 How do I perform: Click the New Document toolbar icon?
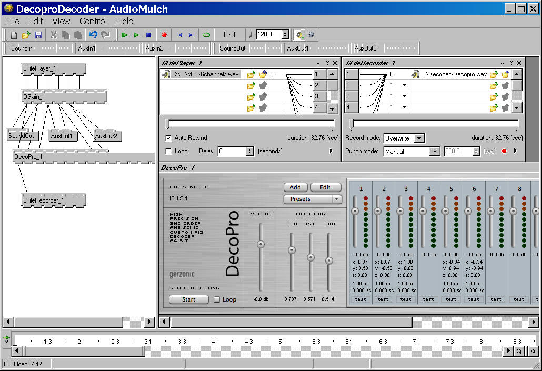[x=14, y=35]
